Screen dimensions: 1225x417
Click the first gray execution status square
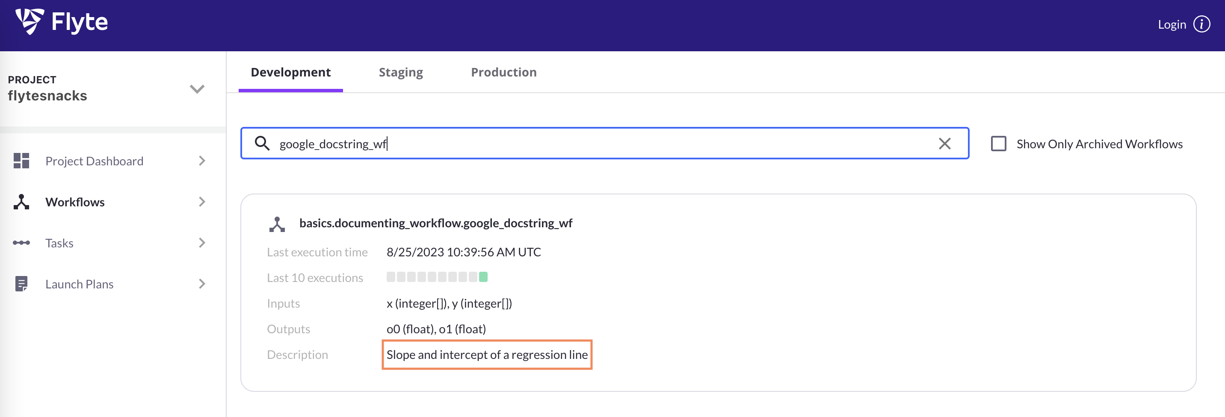pos(391,277)
